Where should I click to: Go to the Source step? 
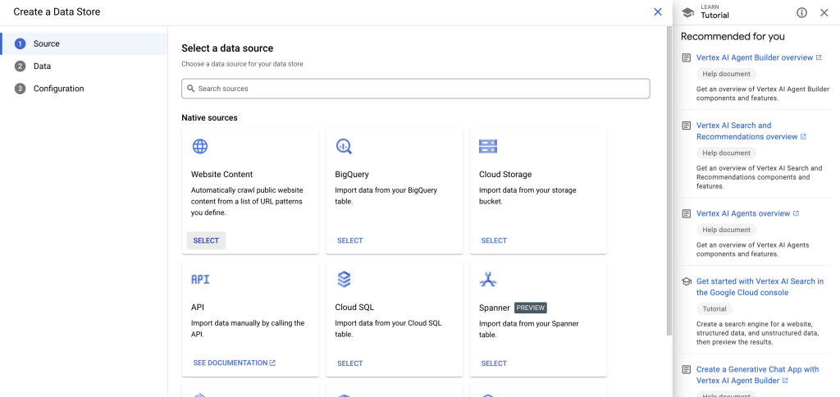(x=46, y=43)
